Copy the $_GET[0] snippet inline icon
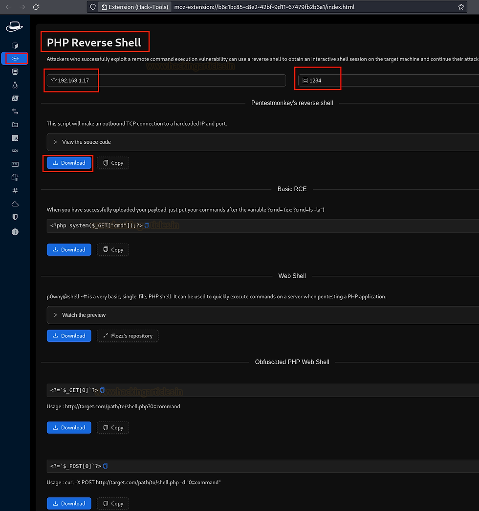This screenshot has height=511, width=479. 102,390
